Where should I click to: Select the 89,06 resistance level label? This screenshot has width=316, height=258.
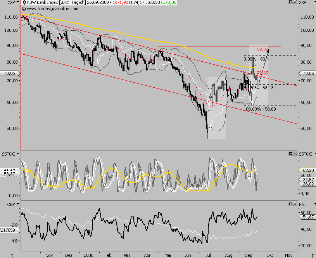coord(262,49)
